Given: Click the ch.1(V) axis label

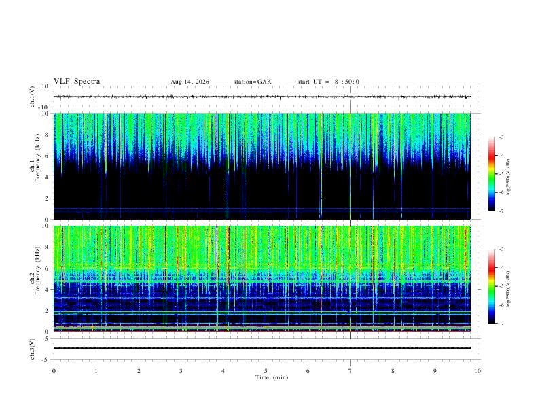Looking at the screenshot, I should 33,97.
